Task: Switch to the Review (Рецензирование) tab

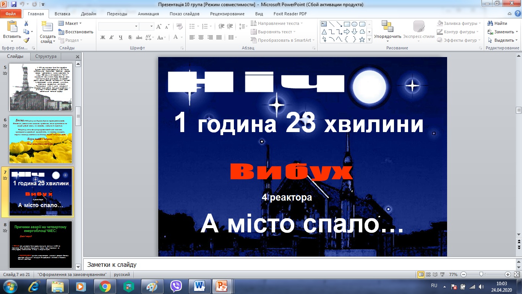Action: [227, 14]
